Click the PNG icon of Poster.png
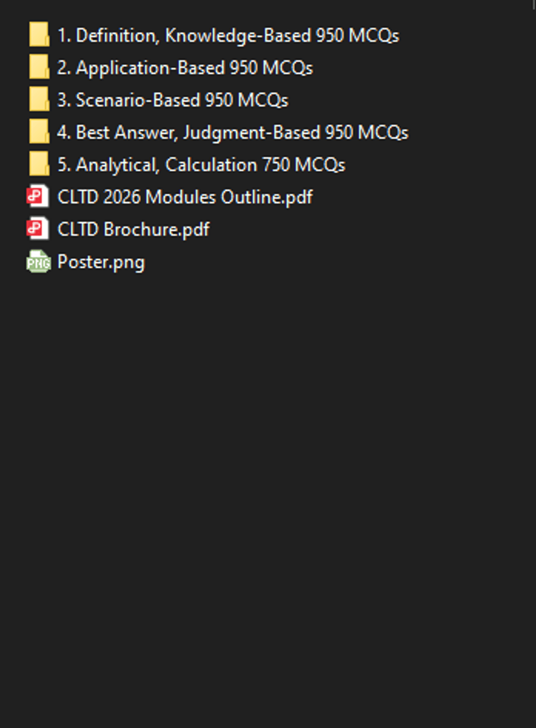 [x=38, y=262]
